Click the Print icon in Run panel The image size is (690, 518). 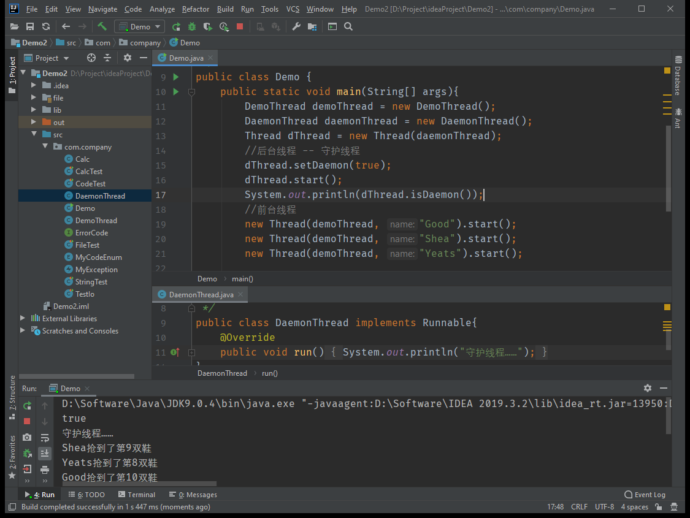(45, 470)
